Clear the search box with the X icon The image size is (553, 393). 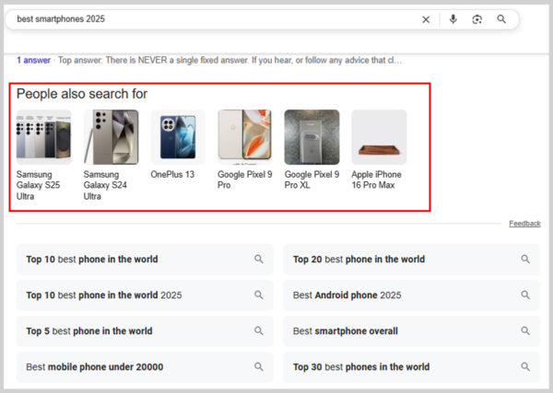tap(426, 19)
